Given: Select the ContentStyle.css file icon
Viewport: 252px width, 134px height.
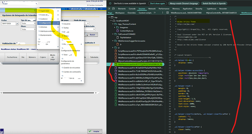Looking at the screenshot, I should click(x=118, y=31).
